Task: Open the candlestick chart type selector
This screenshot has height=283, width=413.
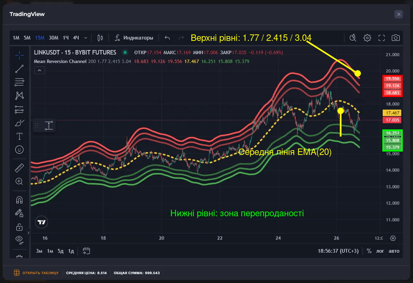Action: 100,38
